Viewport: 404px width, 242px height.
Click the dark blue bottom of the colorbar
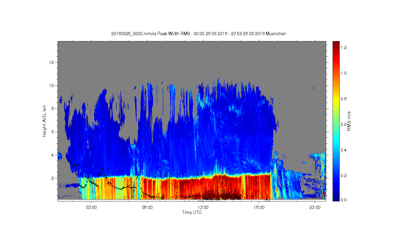(336, 198)
